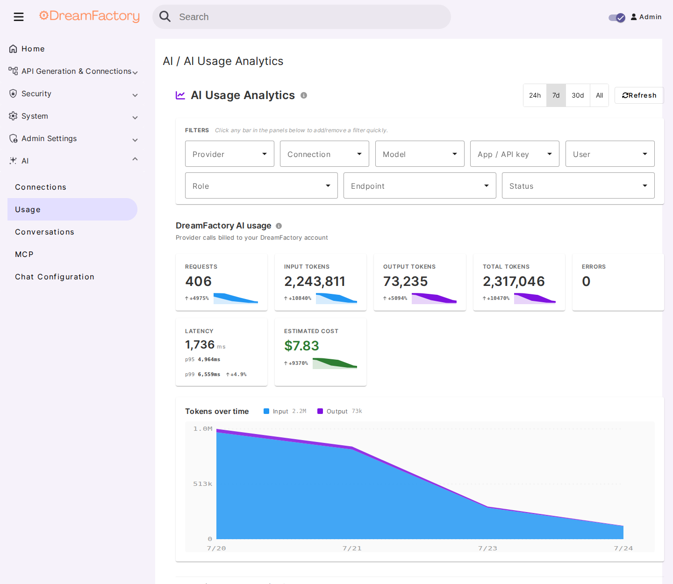Click the Estimated Cost $7.83 value

point(301,346)
